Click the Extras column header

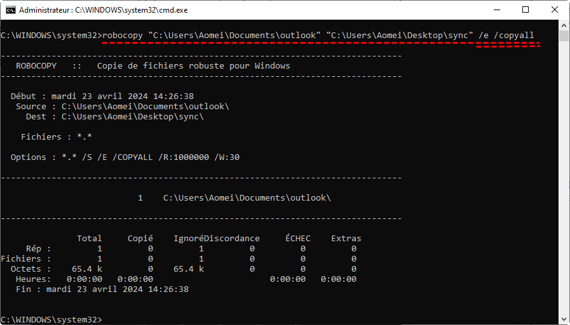(346, 238)
